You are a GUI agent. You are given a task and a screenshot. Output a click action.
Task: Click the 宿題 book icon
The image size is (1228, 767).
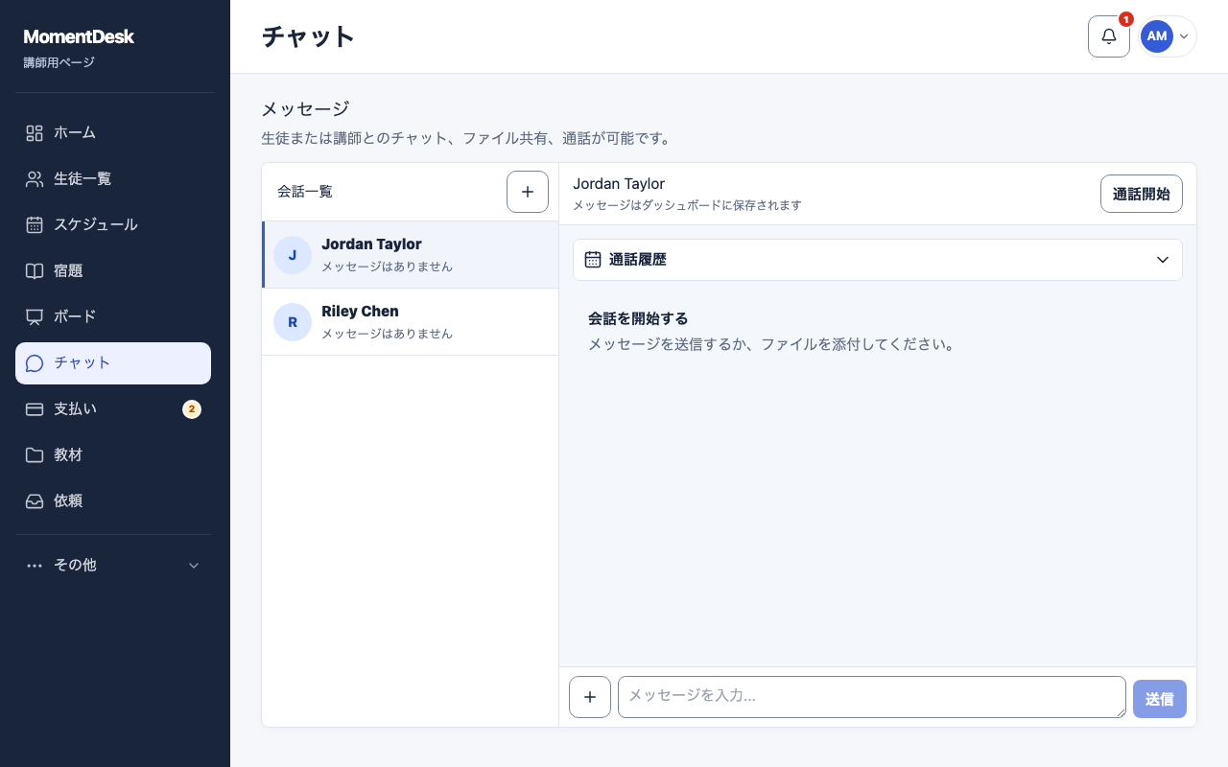pyautogui.click(x=35, y=270)
